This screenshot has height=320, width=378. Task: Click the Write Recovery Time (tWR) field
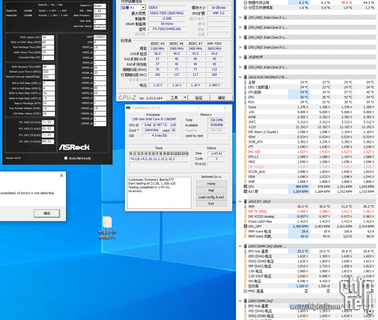pyautogui.click(x=49, y=67)
